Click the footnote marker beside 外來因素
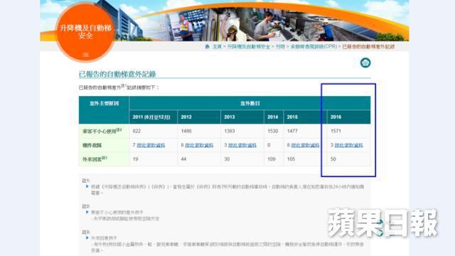Screen dimensions: 455x256 click(x=105, y=158)
